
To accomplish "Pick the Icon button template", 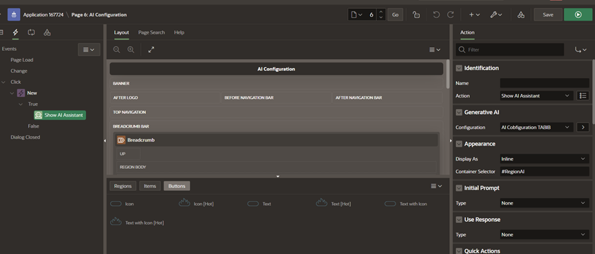I will [122, 204].
